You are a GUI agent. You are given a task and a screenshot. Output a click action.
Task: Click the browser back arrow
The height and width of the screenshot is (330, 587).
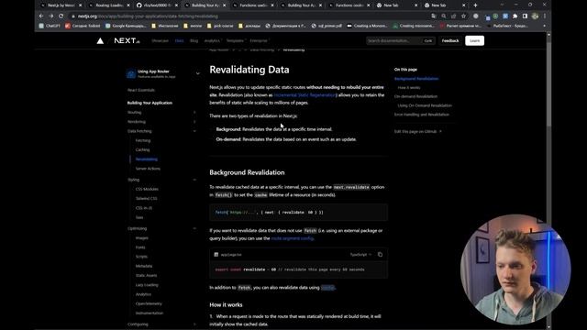point(41,16)
